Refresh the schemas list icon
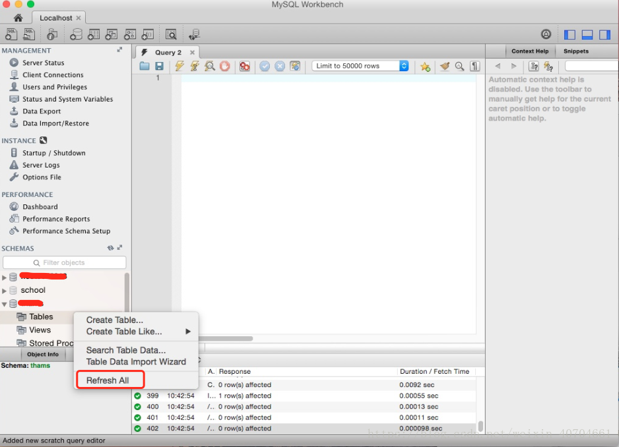Screen dimensions: 619x447 tap(111, 248)
